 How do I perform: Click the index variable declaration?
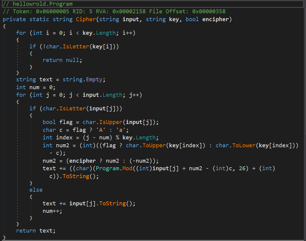coord(64,137)
